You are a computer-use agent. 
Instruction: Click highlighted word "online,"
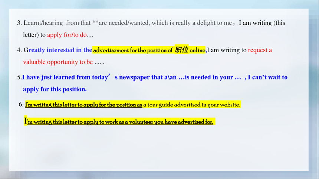click(x=198, y=50)
